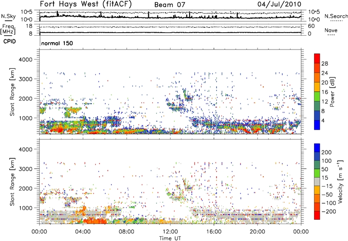The width and height of the screenshot is (348, 241).
Task: Click the "200" Velocity color bar tick
Action: coord(327,152)
